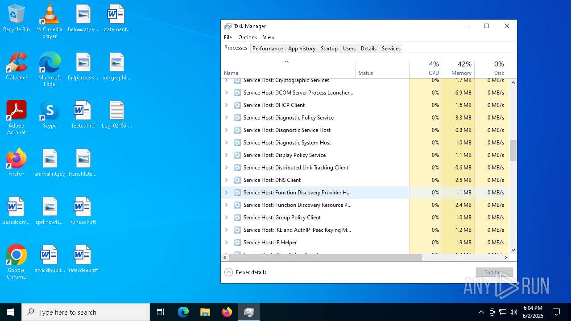Open the File menu in Task Manager
Screen dimensions: 571x321
[x=228, y=37]
